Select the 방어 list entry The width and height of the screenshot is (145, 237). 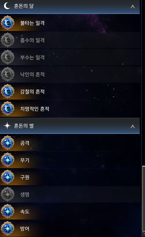click(x=70, y=229)
